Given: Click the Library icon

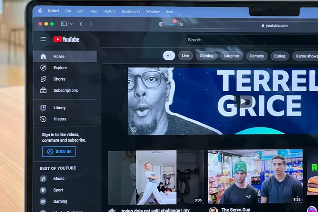Looking at the screenshot, I should click(x=43, y=108).
